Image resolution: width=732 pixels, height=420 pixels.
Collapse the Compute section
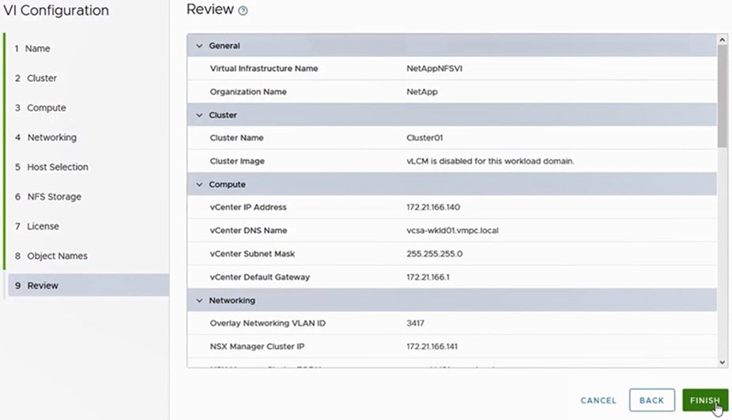(x=199, y=185)
